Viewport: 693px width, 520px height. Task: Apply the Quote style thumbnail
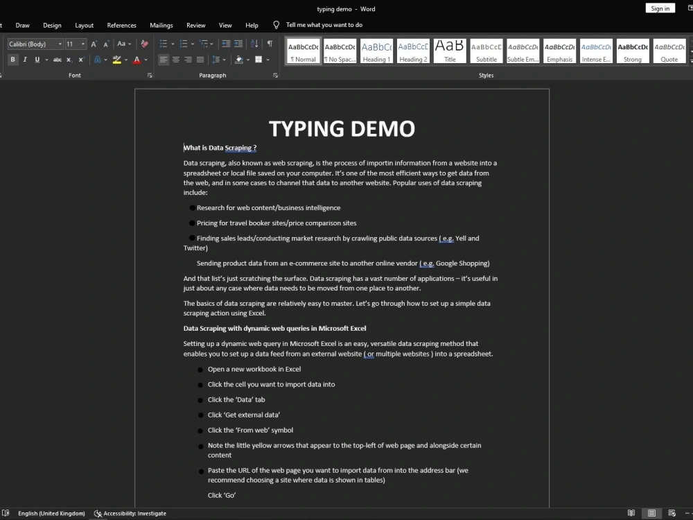(x=669, y=51)
